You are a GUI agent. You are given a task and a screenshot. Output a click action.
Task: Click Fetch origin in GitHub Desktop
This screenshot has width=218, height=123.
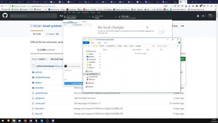(130, 17)
